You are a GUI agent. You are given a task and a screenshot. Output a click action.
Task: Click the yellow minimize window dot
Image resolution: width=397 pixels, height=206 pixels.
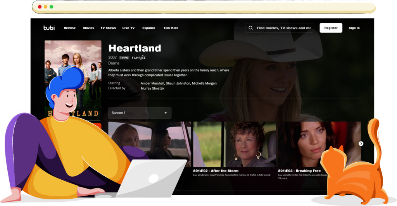[x=46, y=7]
